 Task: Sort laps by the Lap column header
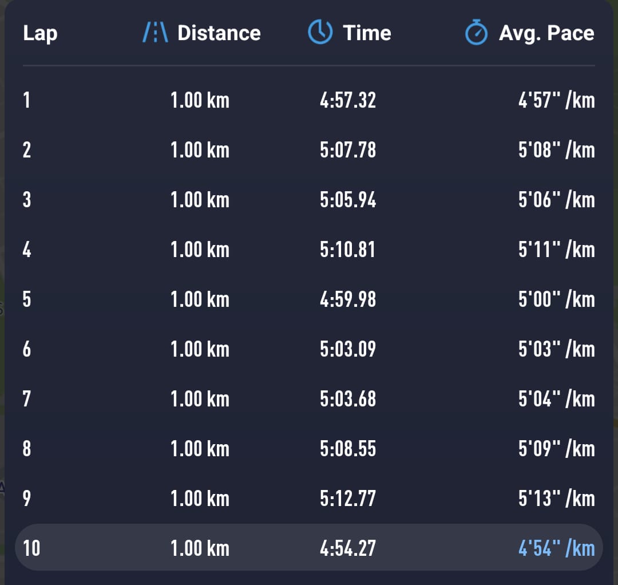[x=40, y=33]
